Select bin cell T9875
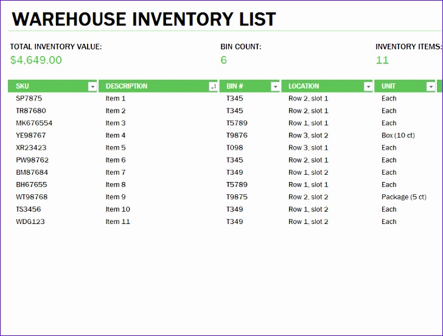443x336 pixels. 237,197
